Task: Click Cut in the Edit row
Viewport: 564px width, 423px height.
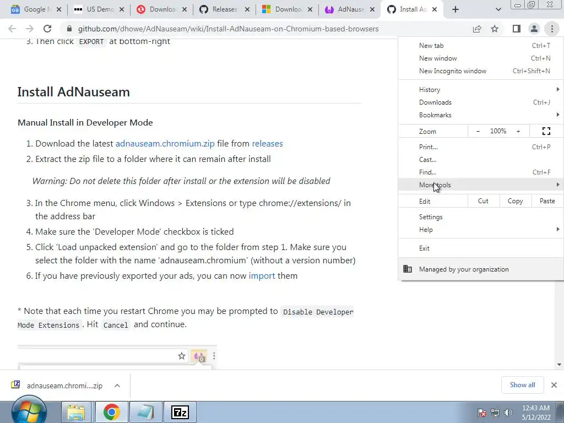Action: [483, 201]
